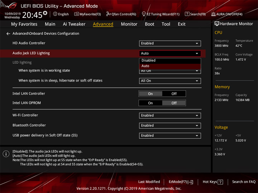Click the +3.3V value 3.360 V
Viewport: 258px width, 193px height.
pyautogui.click(x=220, y=154)
